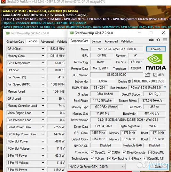171x172 pixels.
Task: Switch to Advanced tab in front GPU-Z window
Action: pyautogui.click(x=111, y=41)
